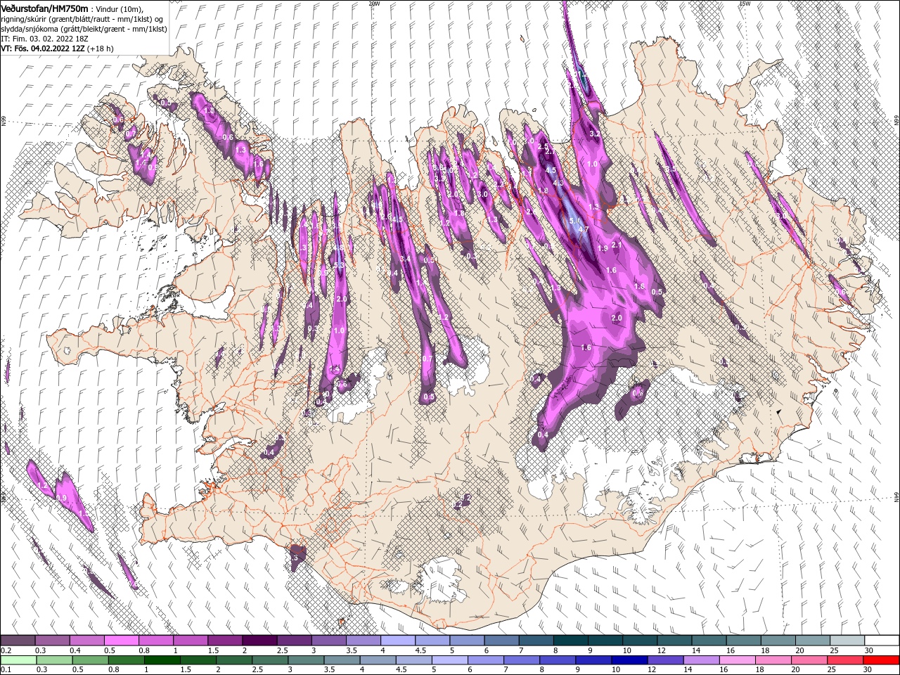Select lavender snow swatch between 4 and 4.5
900x675 pixels.
pos(398,641)
